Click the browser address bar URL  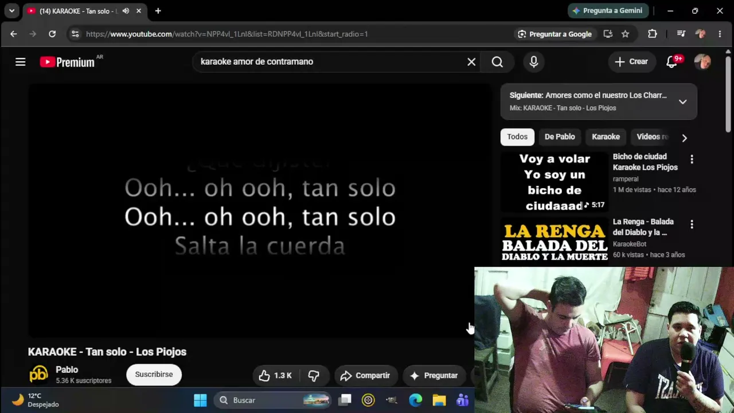point(227,34)
